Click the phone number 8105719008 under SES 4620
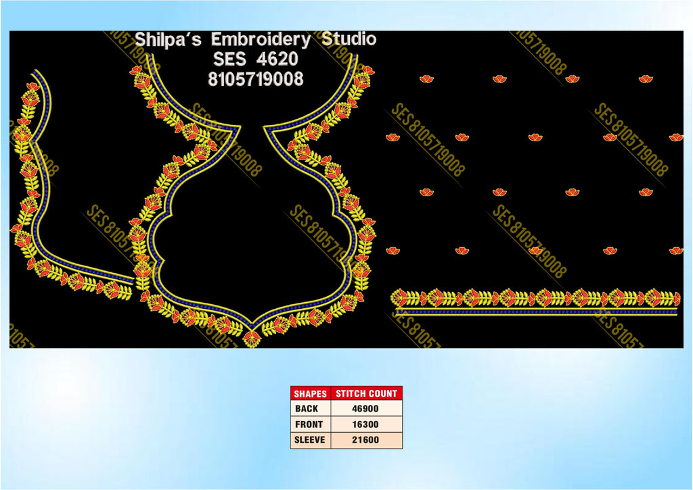The image size is (693, 490). [x=255, y=79]
